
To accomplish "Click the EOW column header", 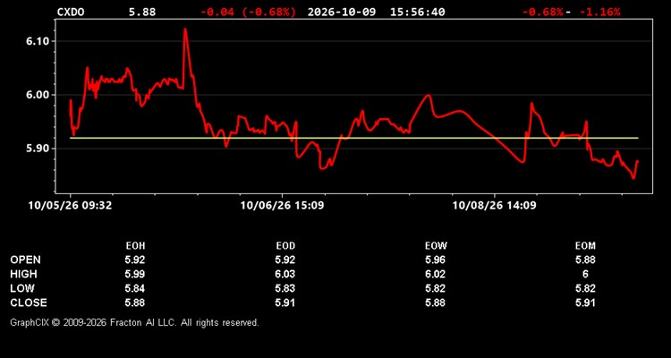I will [436, 246].
